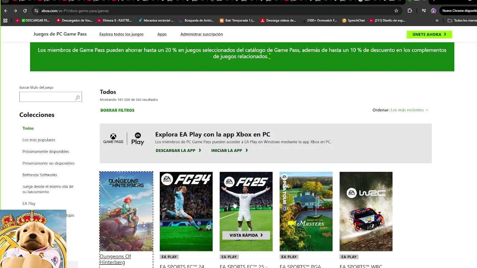Open the Búsqueda de Activi... bookmark
477x268 pixels.
[x=197, y=20]
